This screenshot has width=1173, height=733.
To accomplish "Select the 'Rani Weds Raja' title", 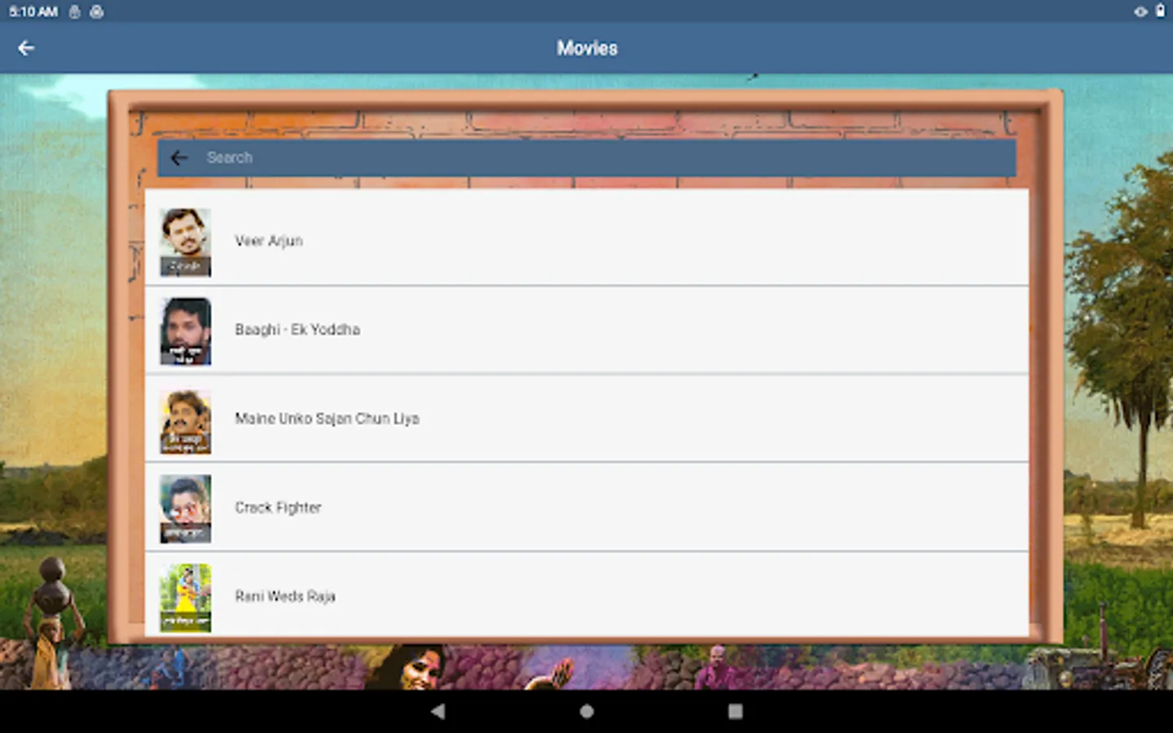I will 285,596.
